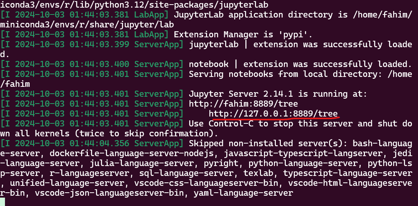
Task: Click the 'miniconda3/envs/r/share/jupyter/lab' path
Action: 87,25
